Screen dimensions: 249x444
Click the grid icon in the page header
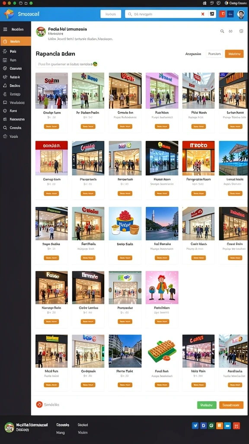241,31
